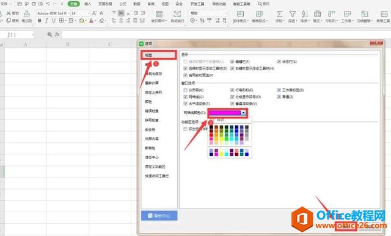Click the Sum sigma (求和) icon
Image resolution: width=391 pixels, height=236 pixels.
[x=280, y=14]
